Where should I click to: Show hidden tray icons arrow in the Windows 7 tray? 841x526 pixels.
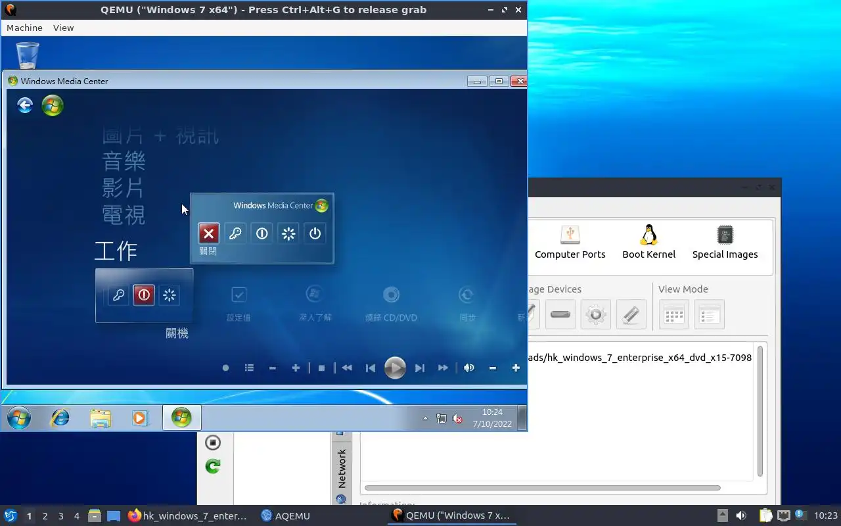[x=425, y=418]
